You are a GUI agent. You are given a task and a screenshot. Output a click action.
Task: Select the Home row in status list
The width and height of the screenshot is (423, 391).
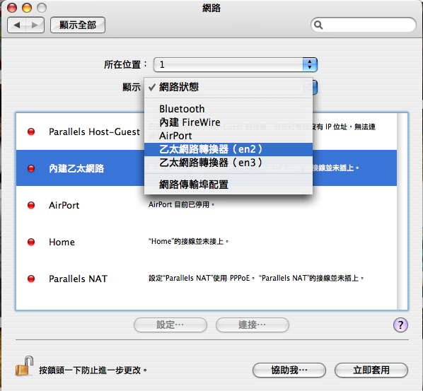[x=207, y=242]
